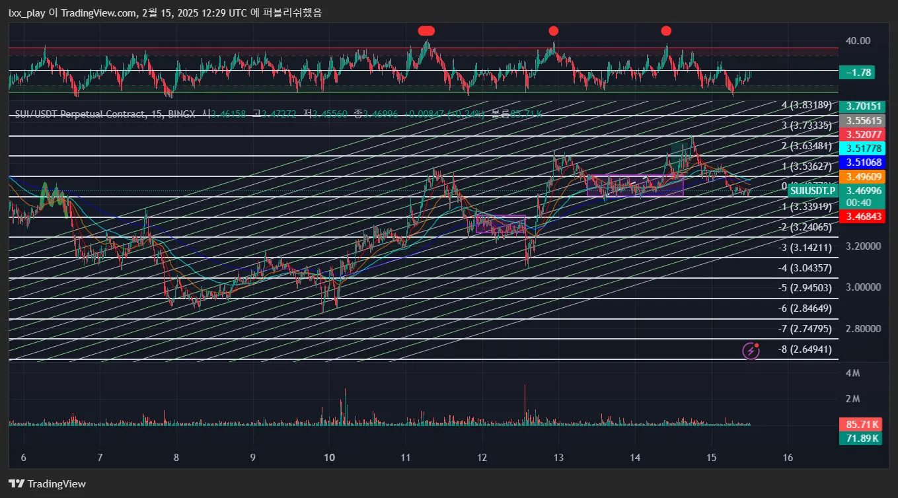
Task: Click Fib level label 3 (3.73335)
Action: click(x=807, y=125)
